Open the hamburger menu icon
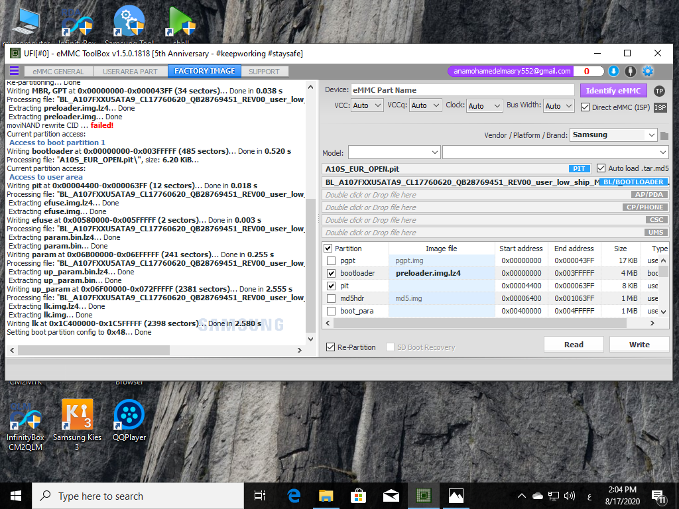The width and height of the screenshot is (679, 509). (15, 71)
